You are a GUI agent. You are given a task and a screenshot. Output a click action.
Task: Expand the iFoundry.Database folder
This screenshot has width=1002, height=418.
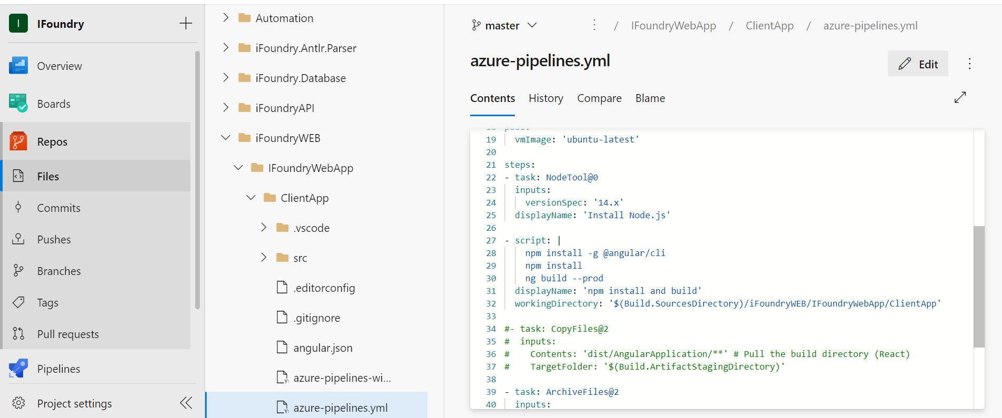pos(226,78)
